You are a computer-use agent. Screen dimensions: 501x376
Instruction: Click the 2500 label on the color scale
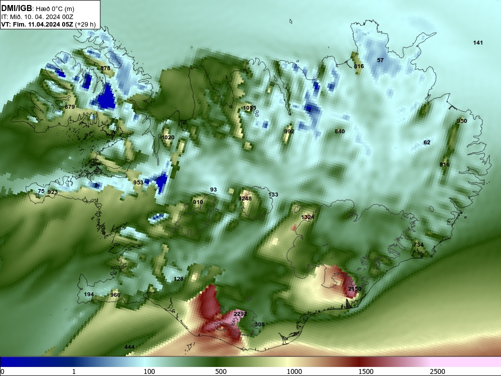coord(437,371)
